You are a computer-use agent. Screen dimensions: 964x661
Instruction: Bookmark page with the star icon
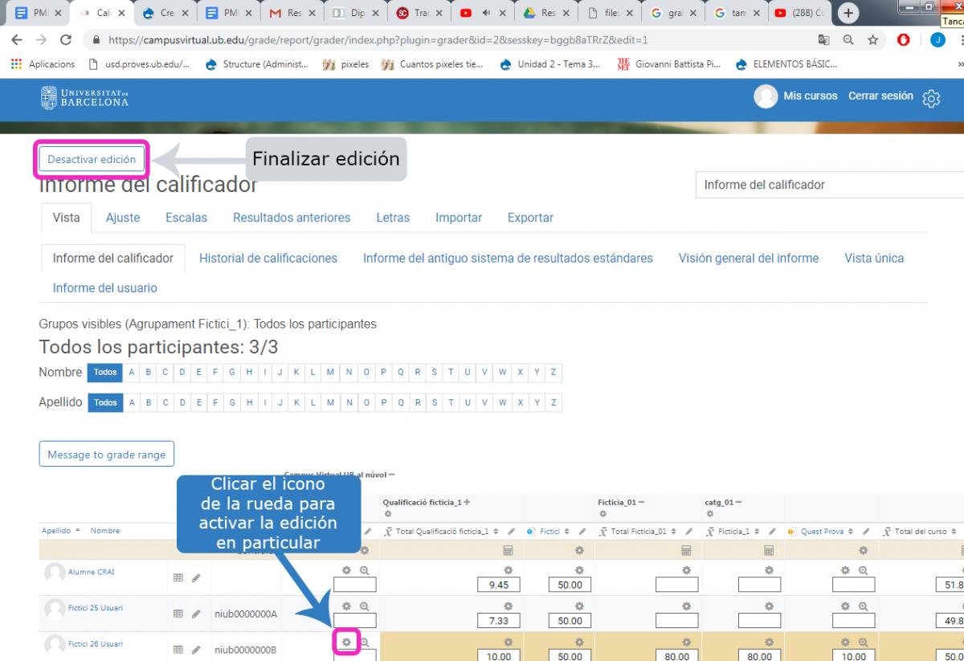[872, 40]
